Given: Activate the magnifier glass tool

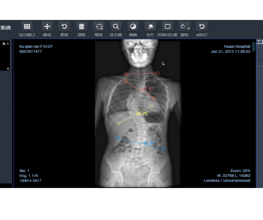Looking at the screenshot, I should click(116, 27).
